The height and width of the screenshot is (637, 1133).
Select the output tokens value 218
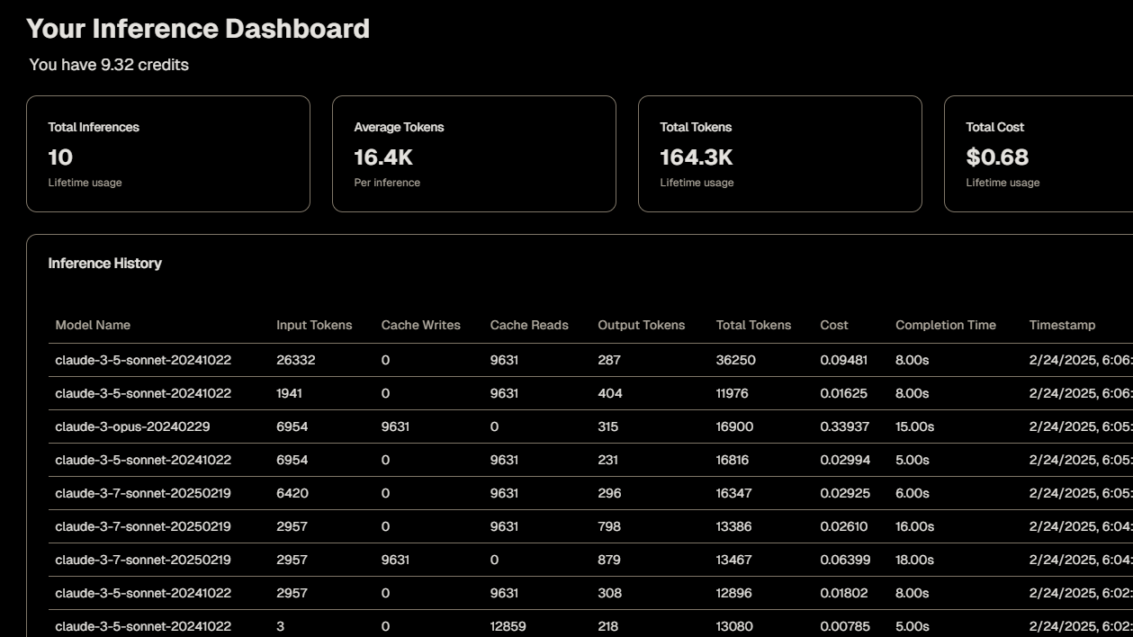pos(608,626)
